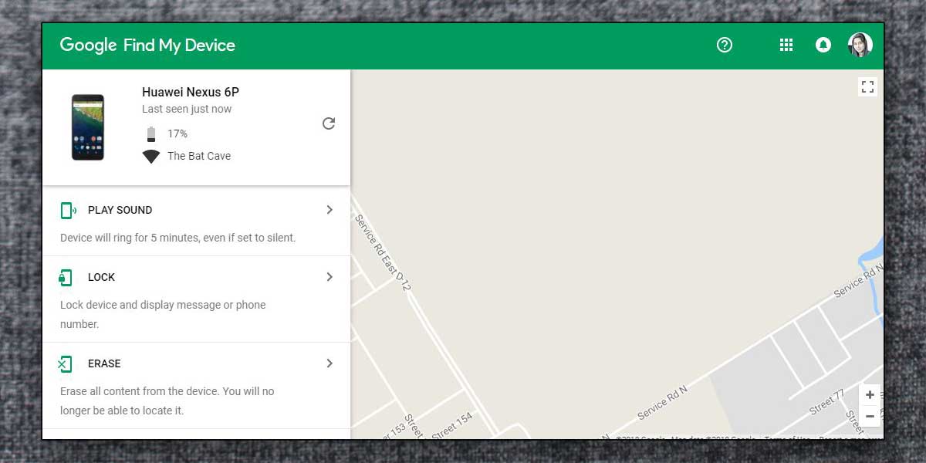Screen dimensions: 926x463
Task: Open the notifications bell
Action: 823,45
